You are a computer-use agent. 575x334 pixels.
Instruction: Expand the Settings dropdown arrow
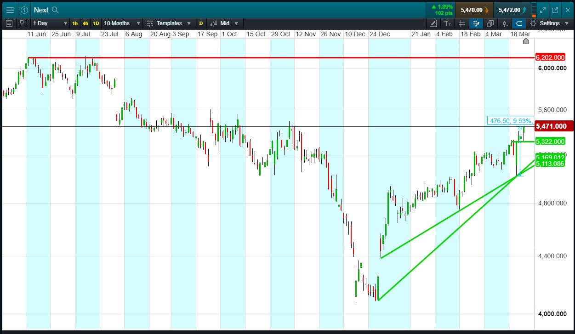click(x=566, y=23)
